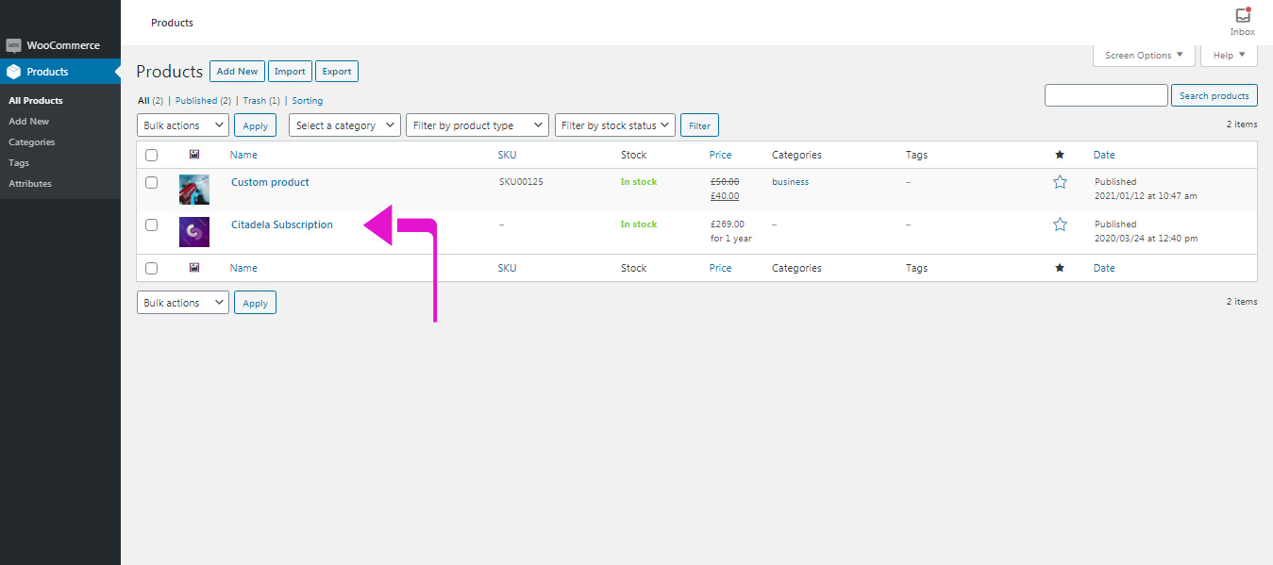This screenshot has width=1273, height=565.
Task: Open the Sorting view link
Action: [x=308, y=101]
